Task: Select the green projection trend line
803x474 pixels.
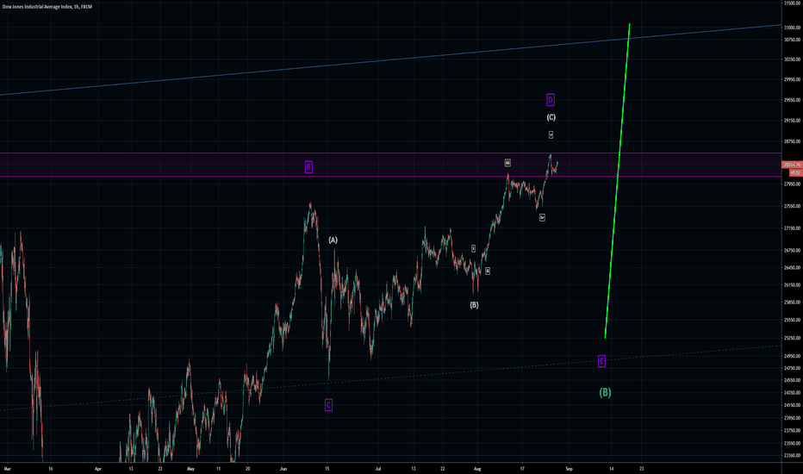Action: 617,180
